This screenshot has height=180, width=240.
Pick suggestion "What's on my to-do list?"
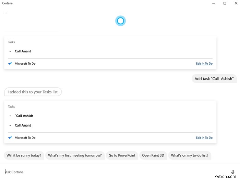coord(190,155)
